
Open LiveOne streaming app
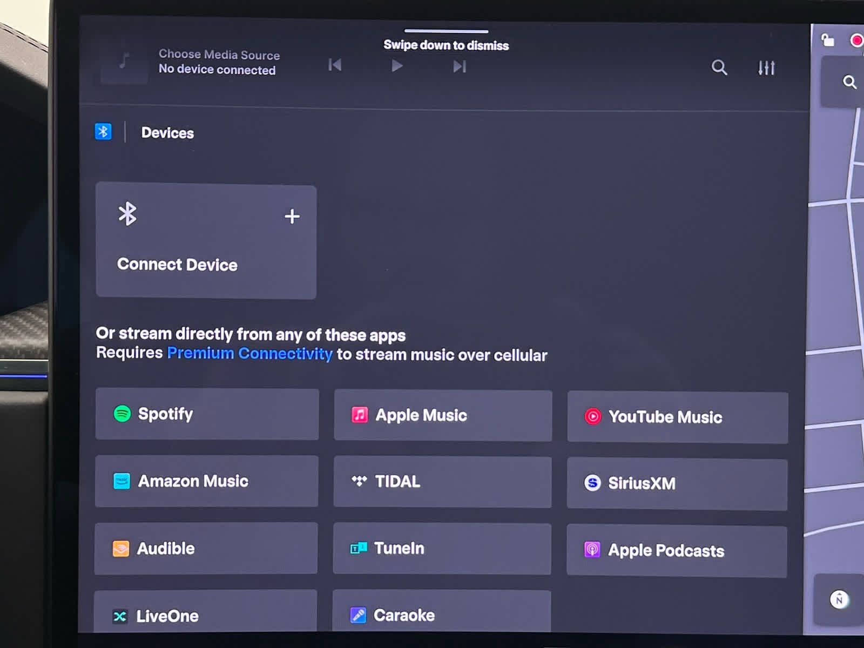click(x=205, y=612)
